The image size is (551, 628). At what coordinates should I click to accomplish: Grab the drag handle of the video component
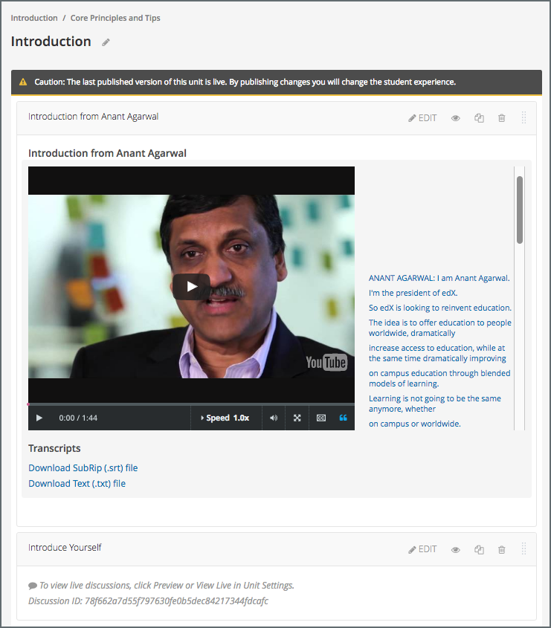(x=523, y=117)
